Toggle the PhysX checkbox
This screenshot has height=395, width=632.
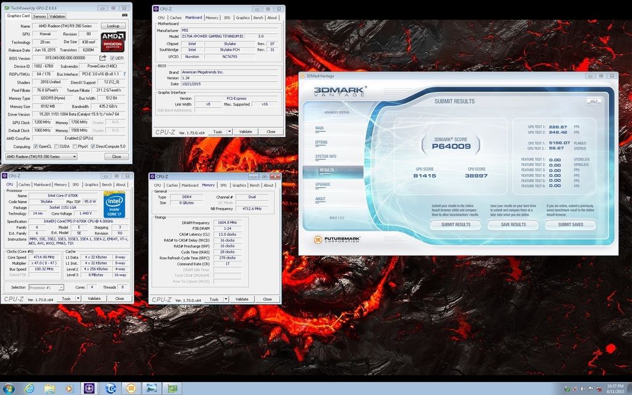(75, 146)
